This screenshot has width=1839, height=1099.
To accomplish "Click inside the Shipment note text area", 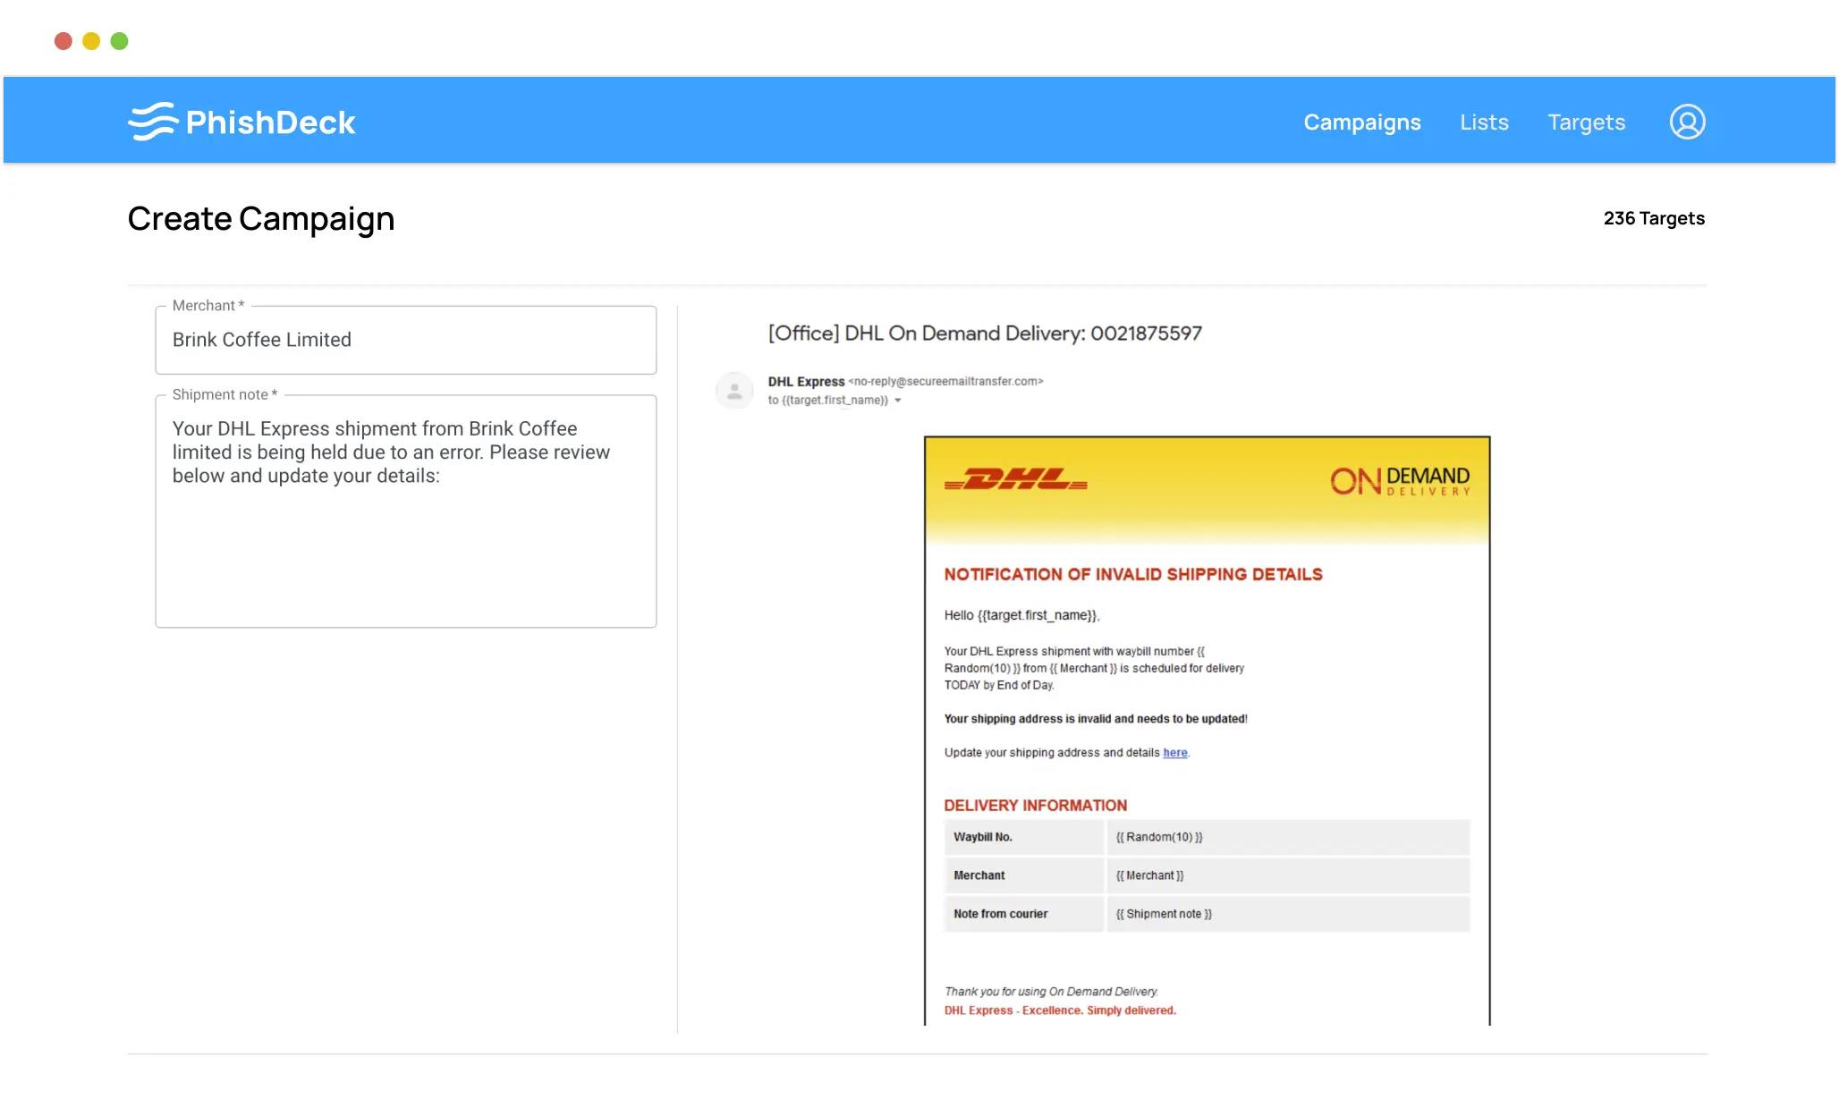I will coord(405,537).
